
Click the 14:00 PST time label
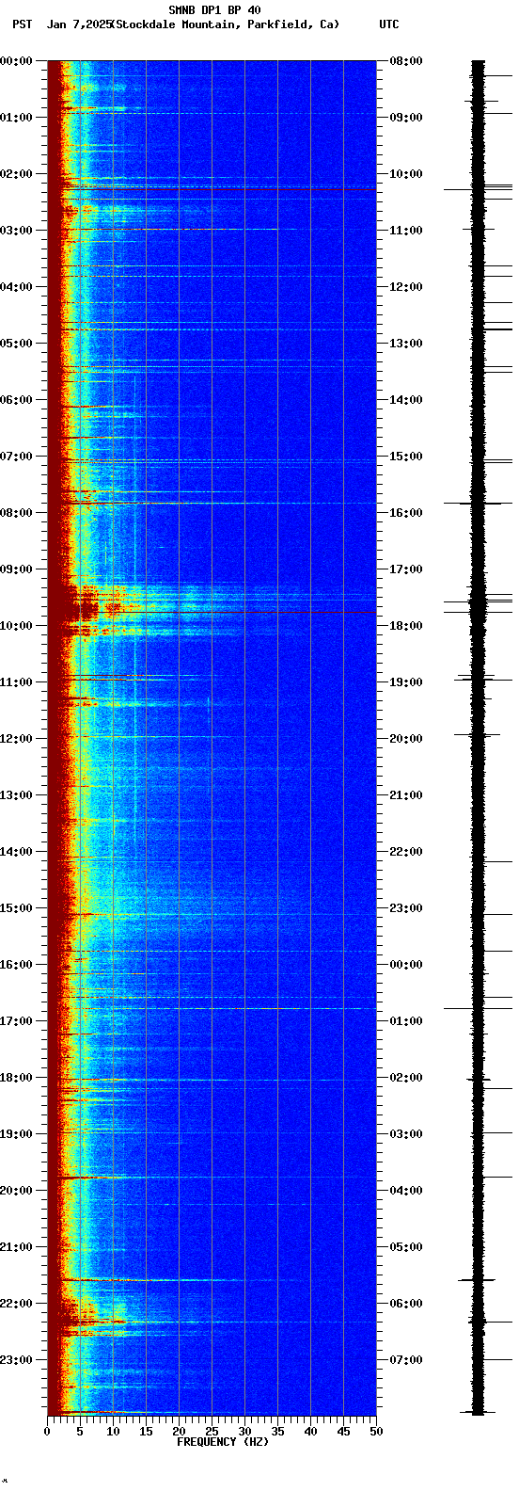(16, 852)
